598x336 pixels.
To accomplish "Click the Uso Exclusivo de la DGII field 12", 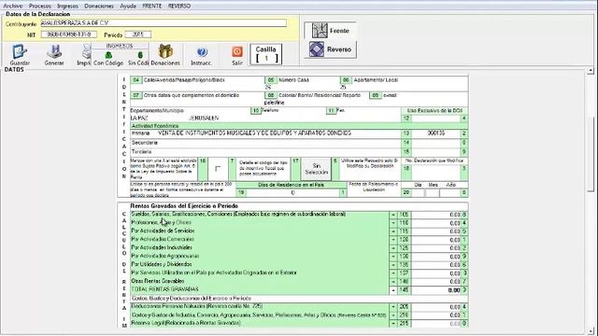I will coord(436,119).
